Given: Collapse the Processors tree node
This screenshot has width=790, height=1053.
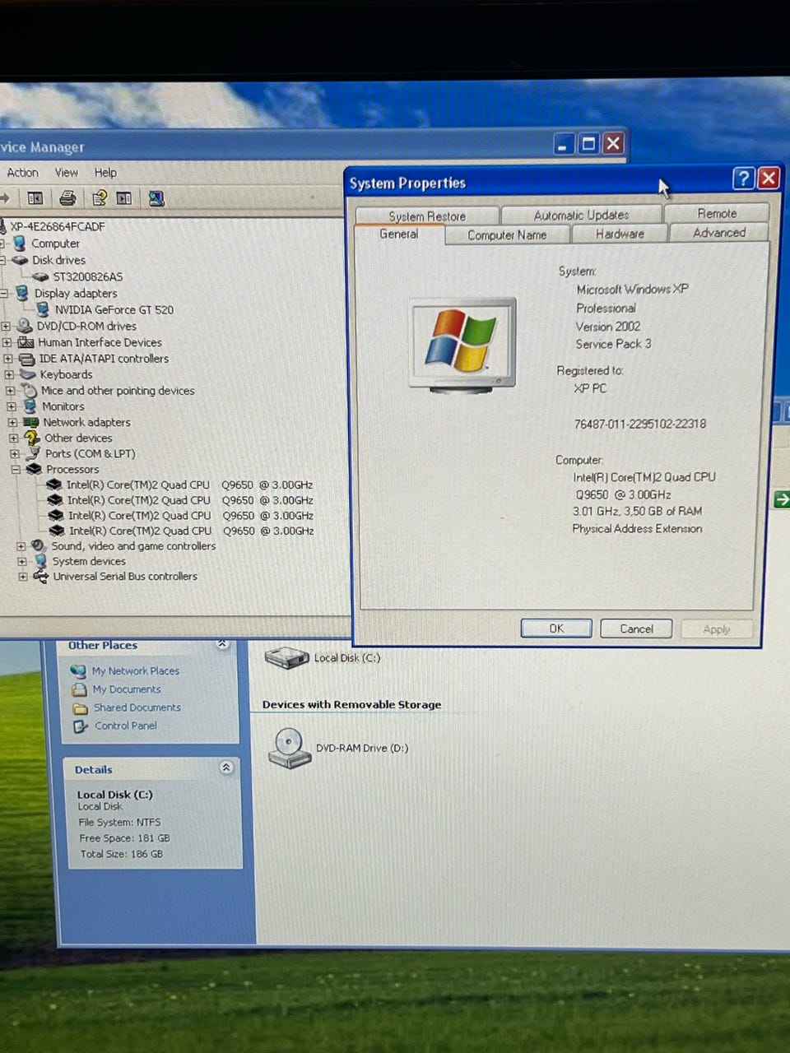Looking at the screenshot, I should click(x=16, y=469).
